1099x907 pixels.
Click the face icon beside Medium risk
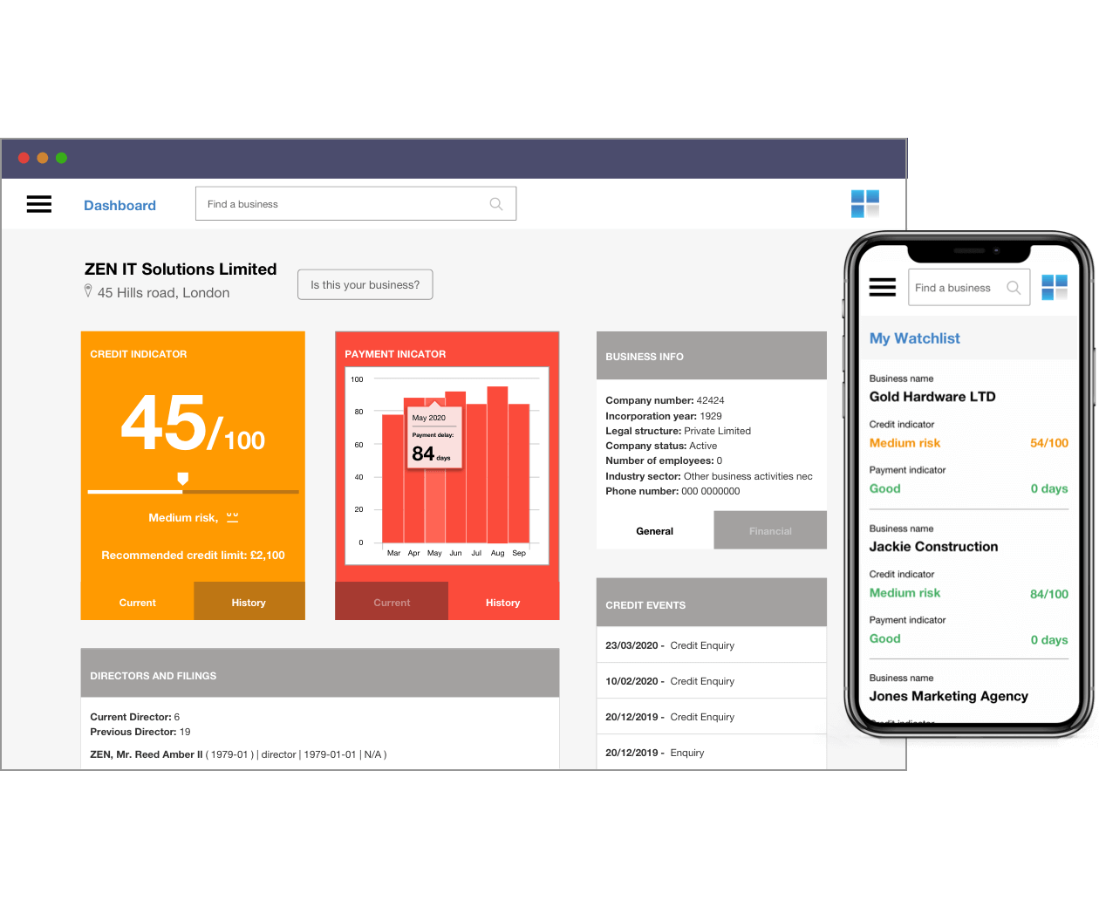point(232,517)
